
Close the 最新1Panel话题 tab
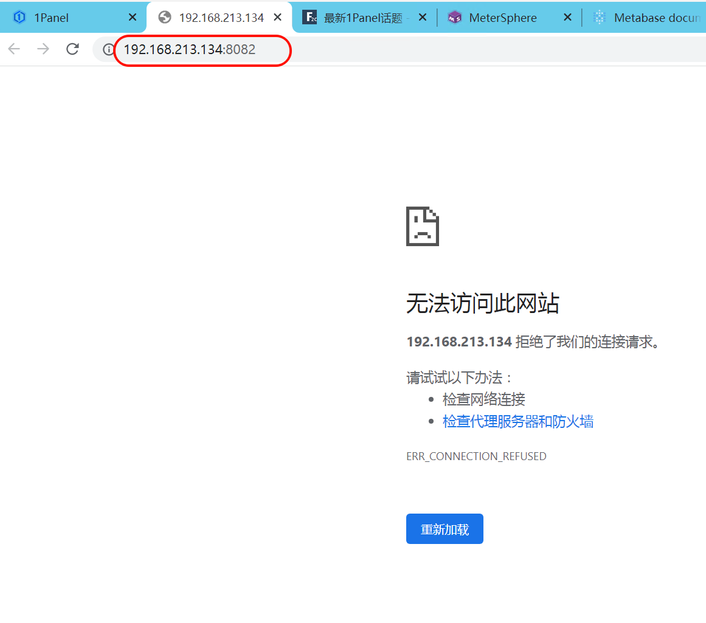pos(423,18)
